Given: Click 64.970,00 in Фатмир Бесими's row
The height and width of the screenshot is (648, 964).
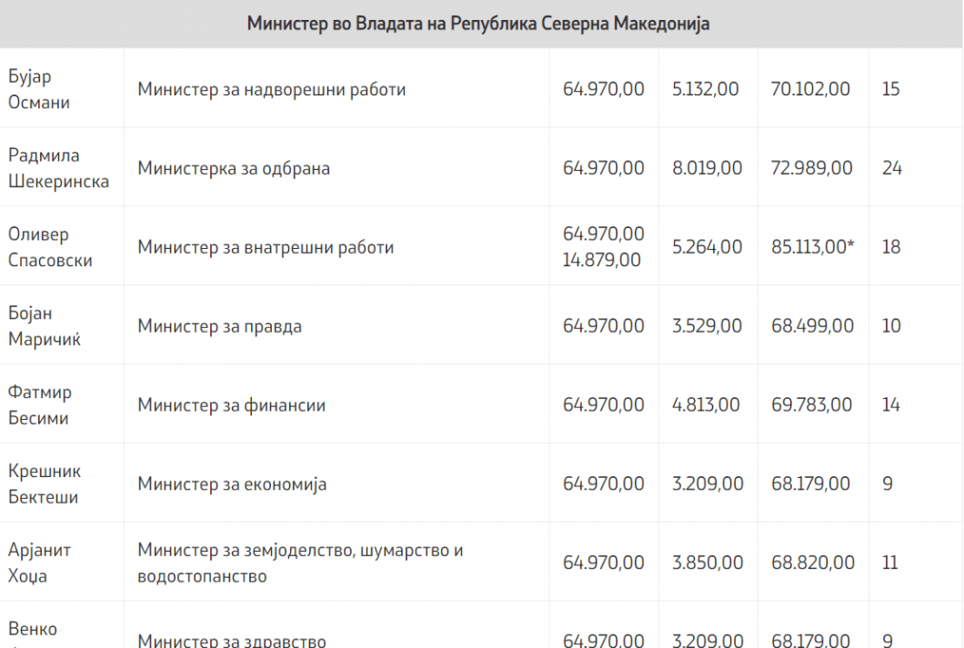Looking at the screenshot, I should coord(604,404).
